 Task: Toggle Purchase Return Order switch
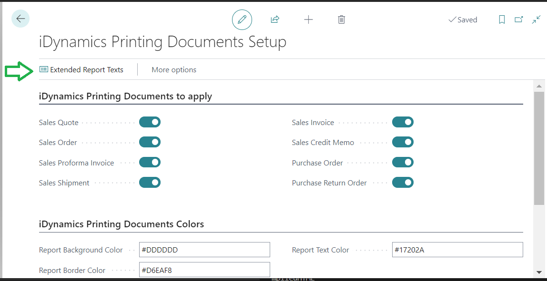[x=403, y=183]
